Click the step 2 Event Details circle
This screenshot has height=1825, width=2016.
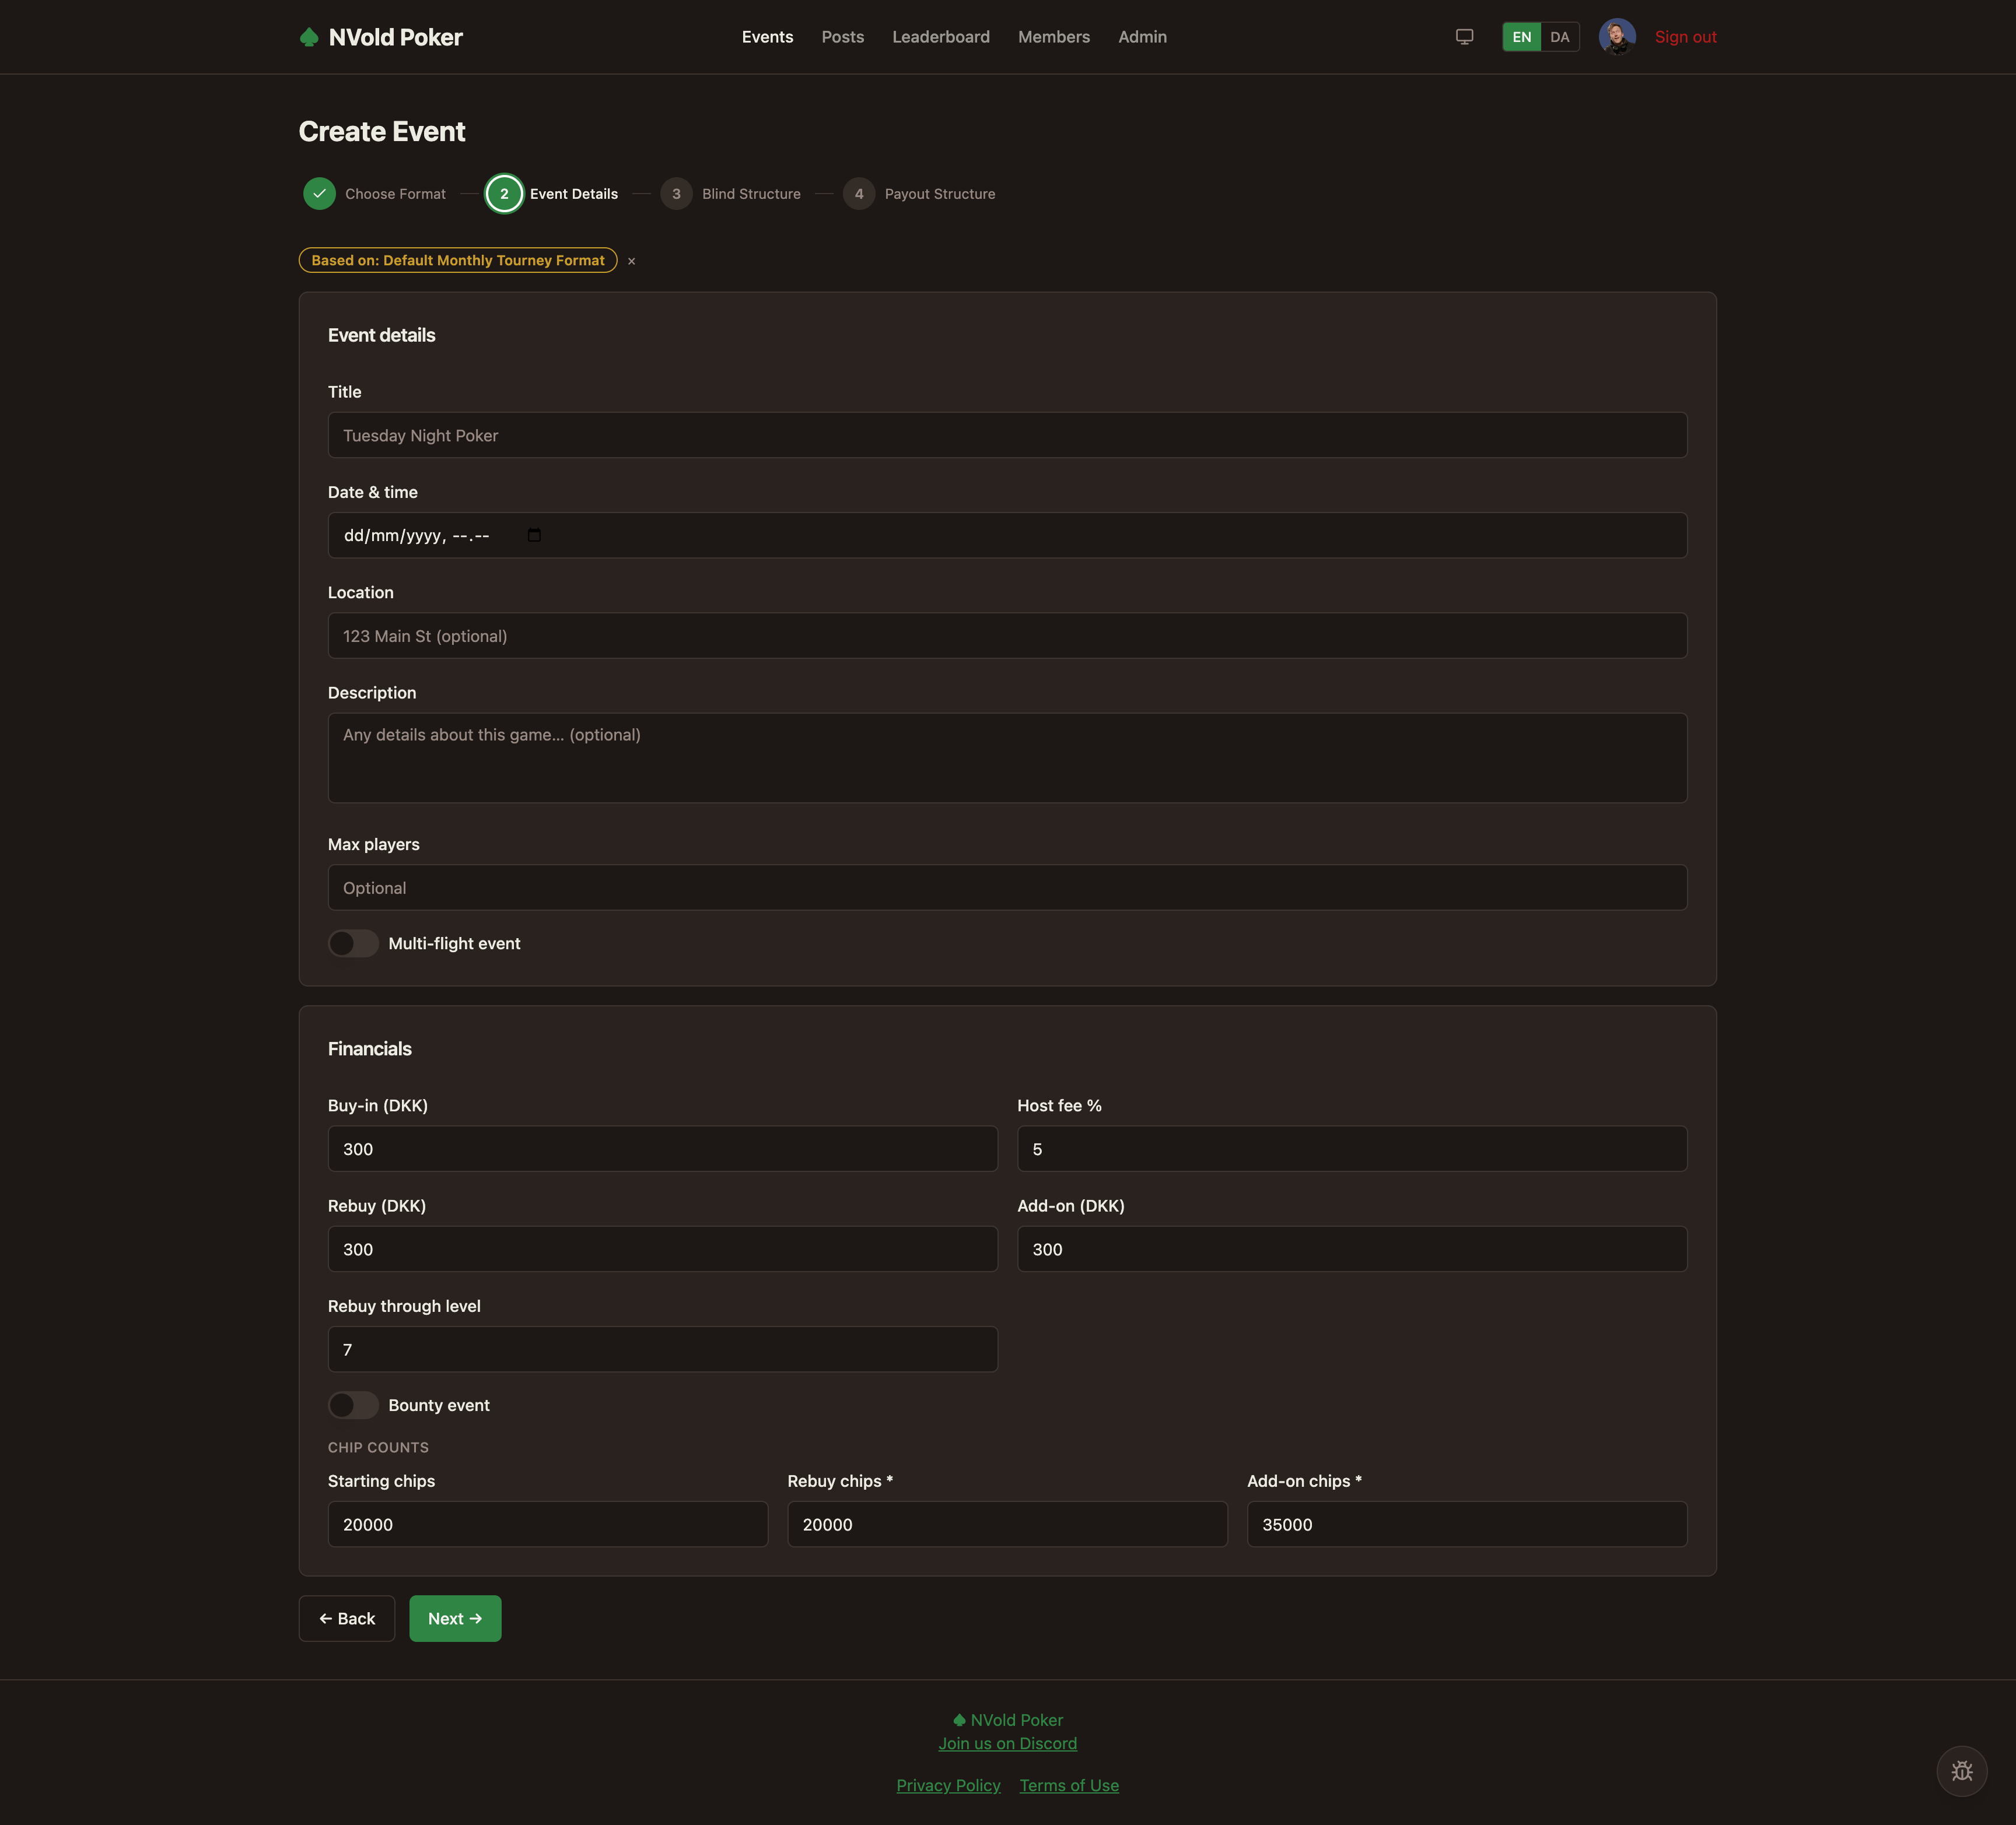coord(504,194)
